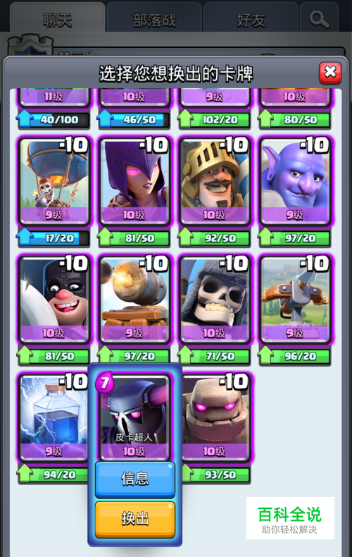The image size is (352, 557).
Task: Pick the purple Bowler card
Action: pos(295,181)
